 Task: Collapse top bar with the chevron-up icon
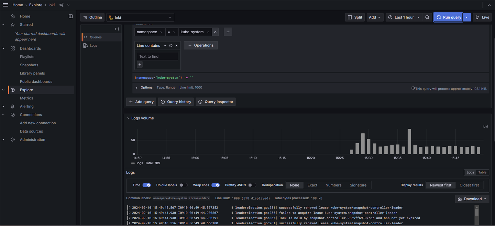click(489, 5)
